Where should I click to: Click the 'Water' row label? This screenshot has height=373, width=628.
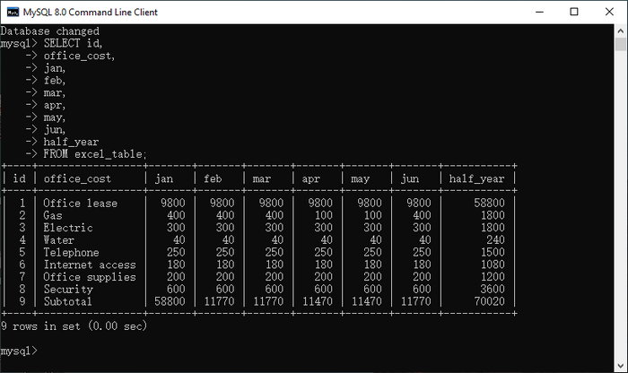[x=58, y=240]
